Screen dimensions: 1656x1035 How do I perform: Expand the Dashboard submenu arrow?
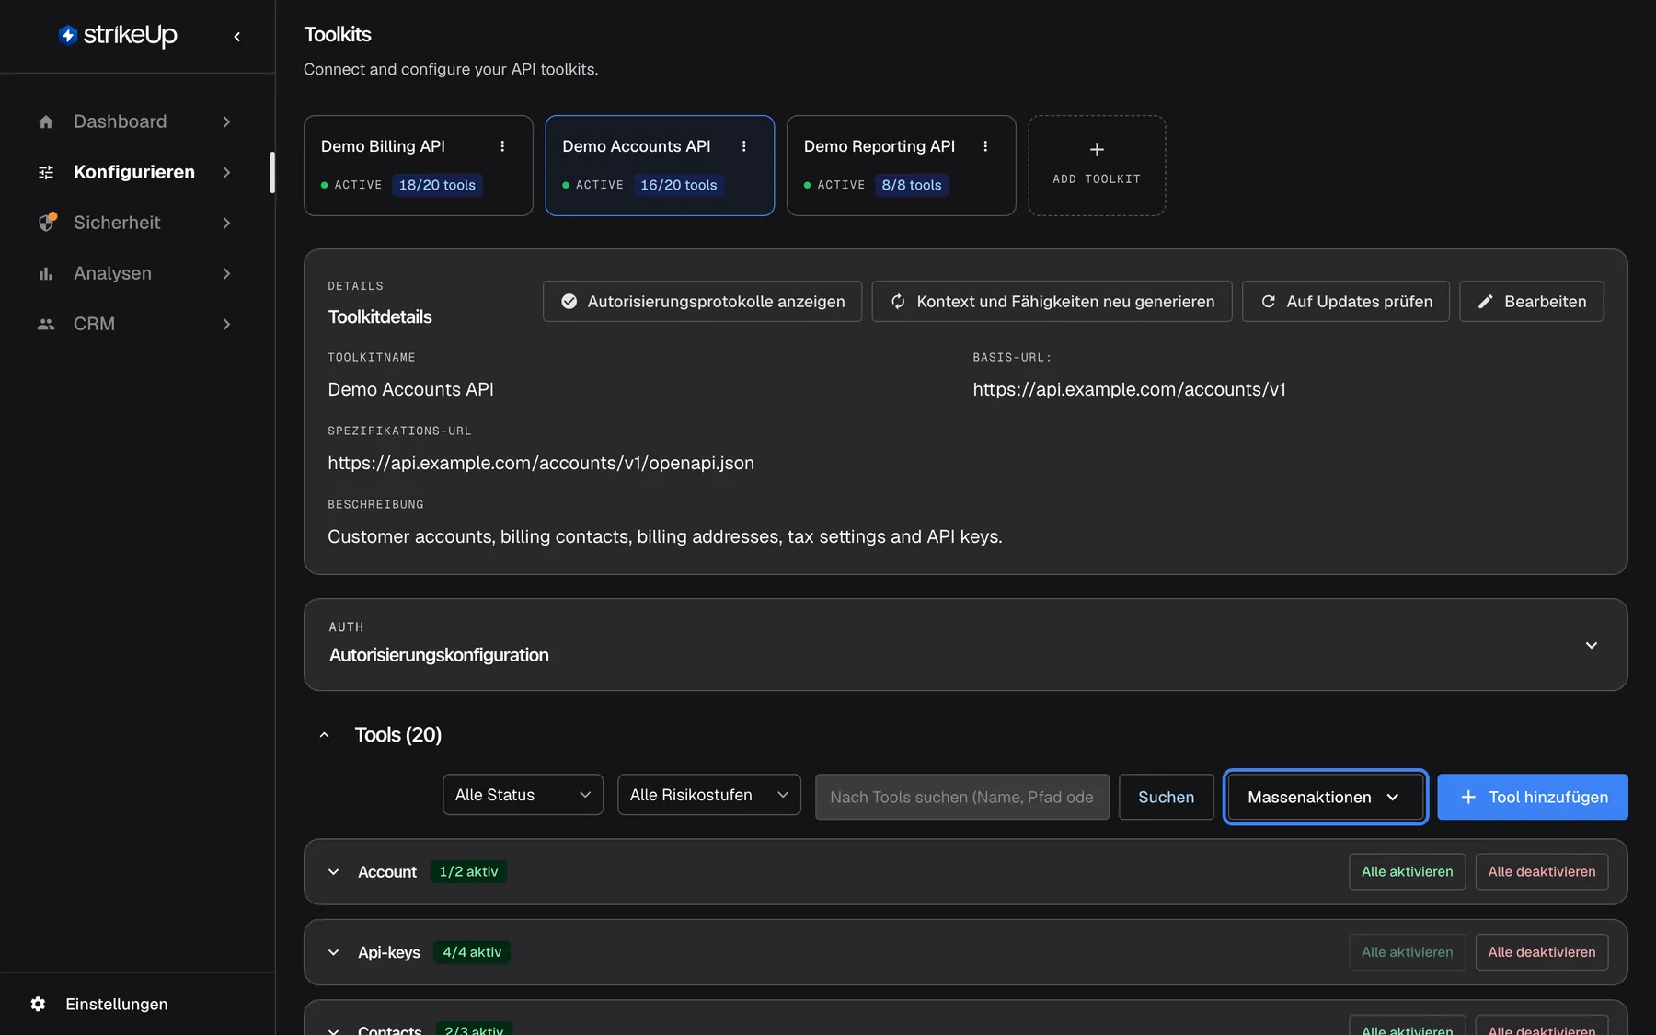tap(226, 121)
